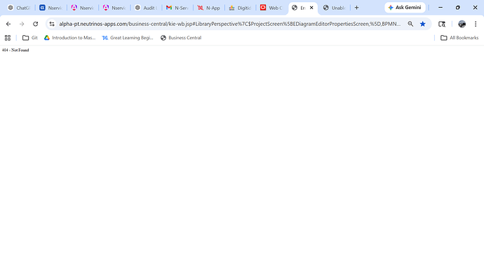This screenshot has height=254, width=484.
Task: Toggle the bookmark star for this page
Action: point(423,24)
